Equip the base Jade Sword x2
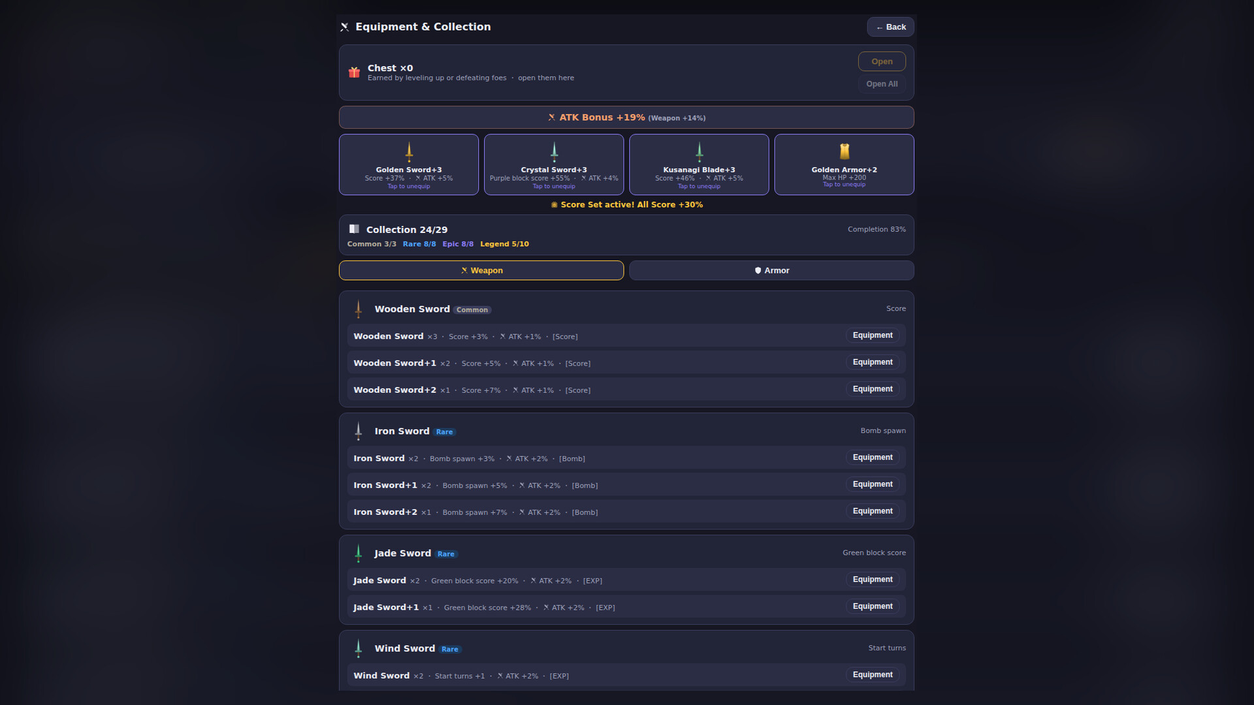This screenshot has height=705, width=1254. click(873, 580)
